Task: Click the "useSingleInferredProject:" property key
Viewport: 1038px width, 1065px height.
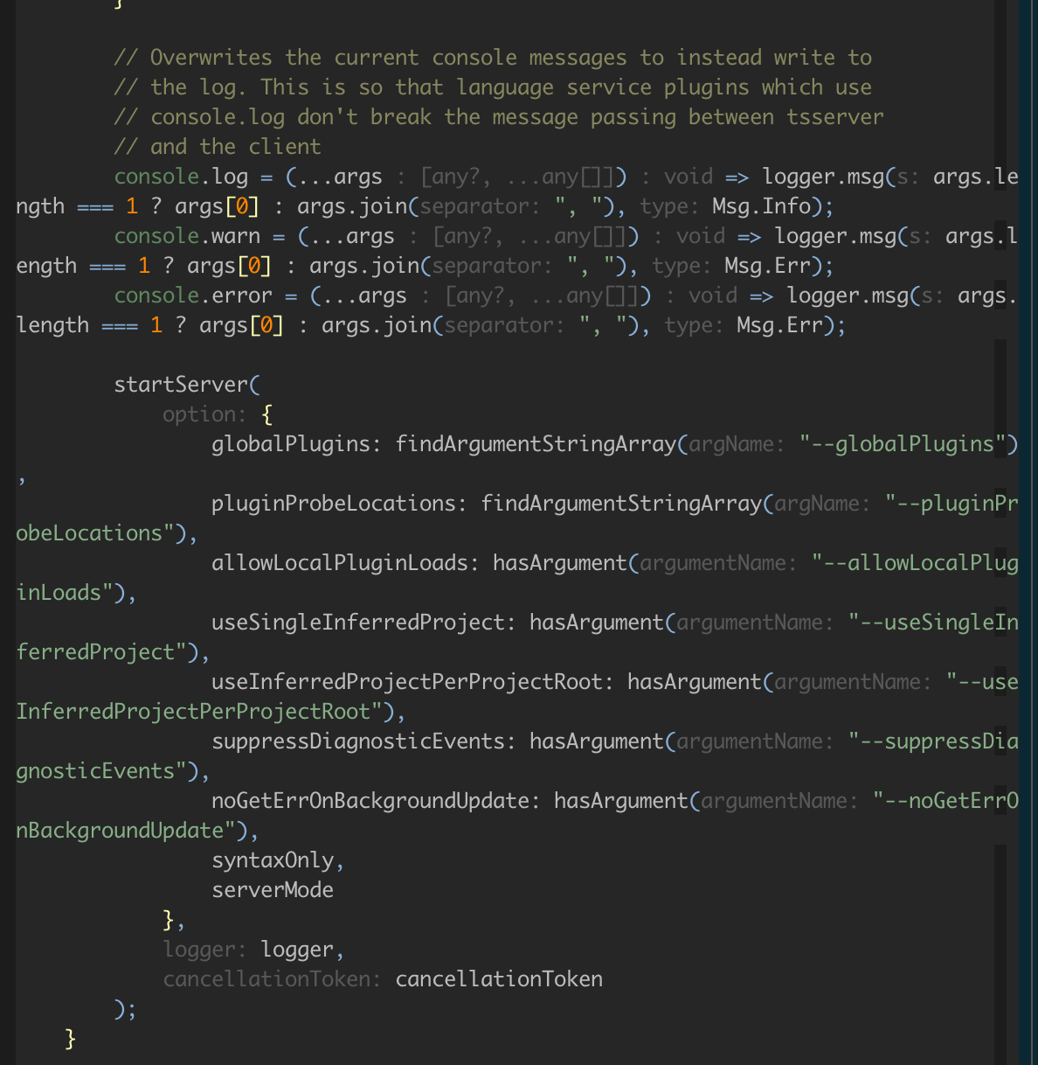Action: click(x=363, y=623)
